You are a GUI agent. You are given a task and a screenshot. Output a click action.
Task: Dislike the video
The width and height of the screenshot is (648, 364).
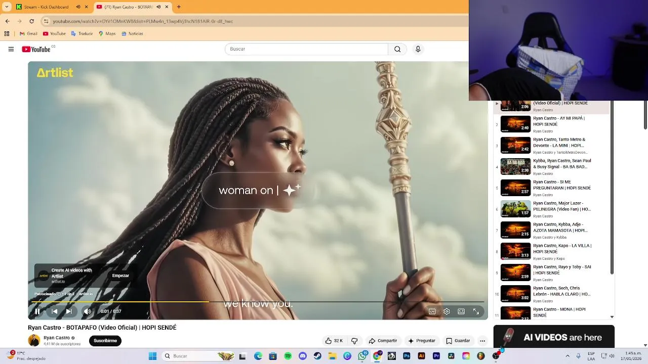[x=354, y=341]
